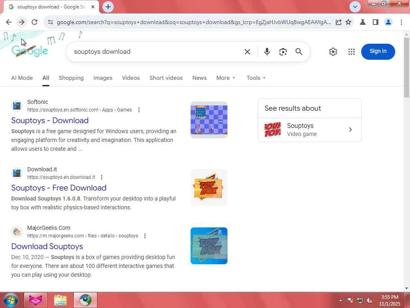Screen dimensions: 410x308
Task: Click the Souptoys logo in results card
Action: (x=272, y=130)
